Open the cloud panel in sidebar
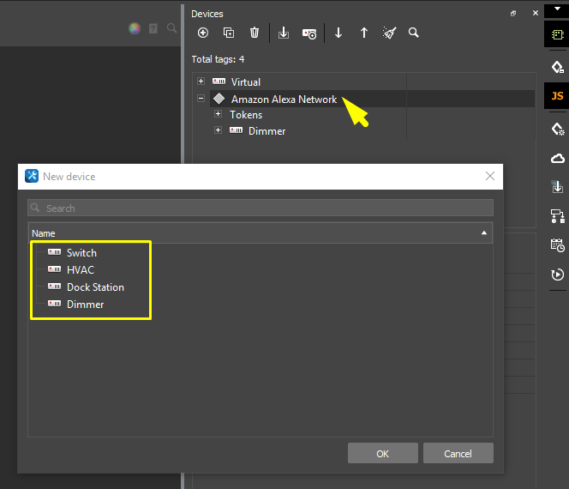Image resolution: width=569 pixels, height=489 pixels. pyautogui.click(x=557, y=158)
